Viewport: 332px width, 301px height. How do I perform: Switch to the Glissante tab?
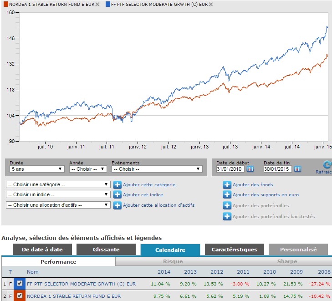[106, 250]
